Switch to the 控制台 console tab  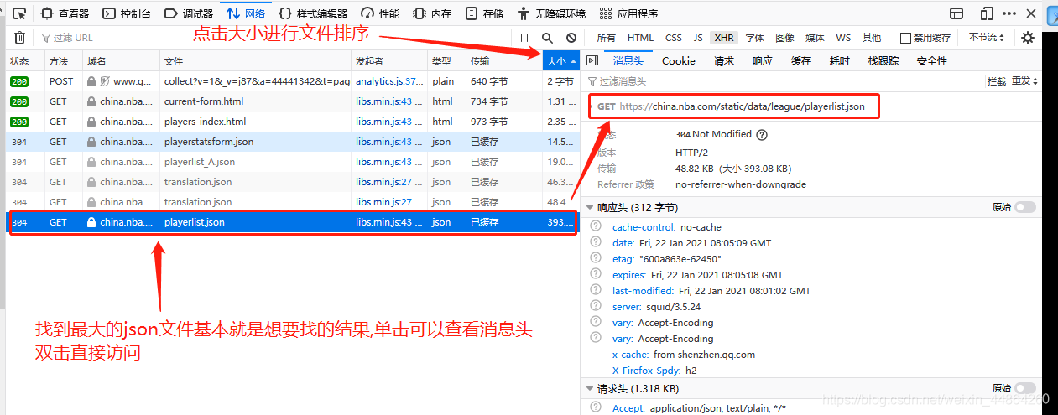point(127,13)
